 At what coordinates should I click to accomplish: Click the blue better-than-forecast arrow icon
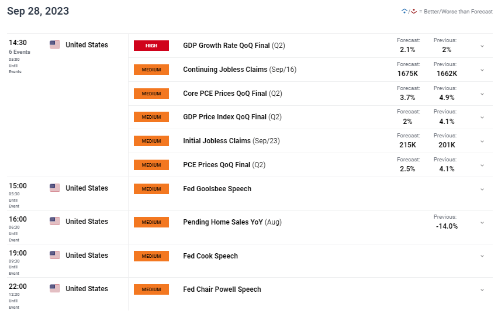(x=404, y=12)
